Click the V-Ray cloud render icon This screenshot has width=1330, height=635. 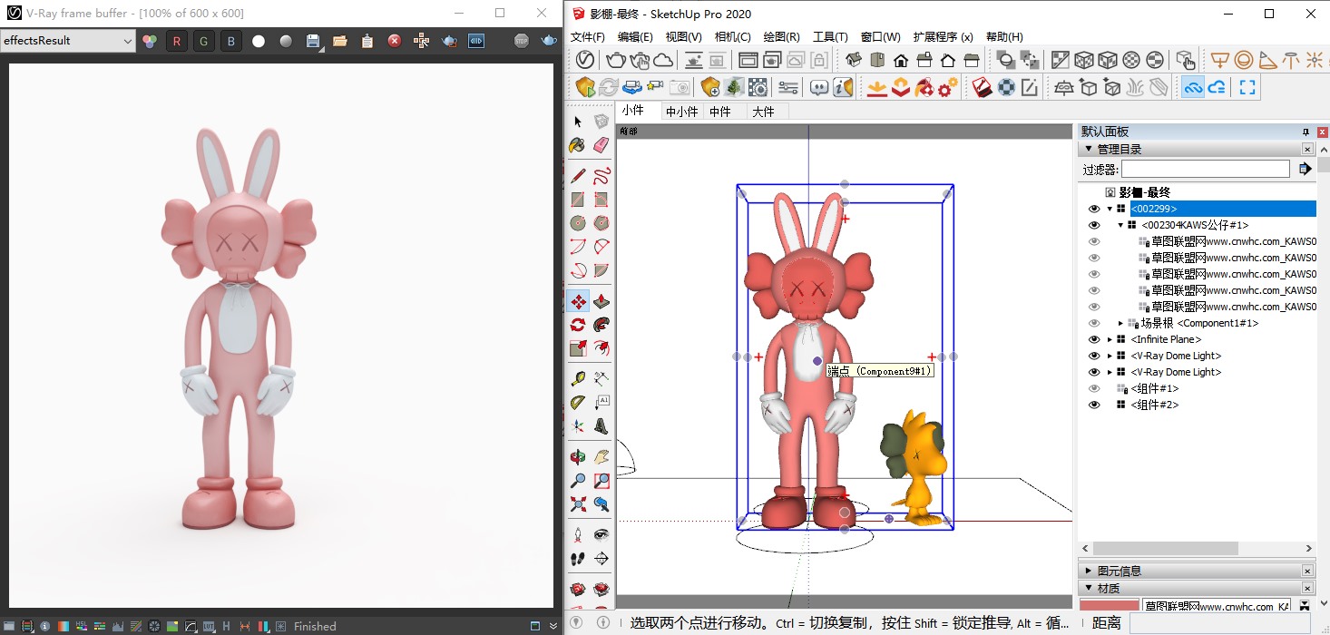coord(663,60)
